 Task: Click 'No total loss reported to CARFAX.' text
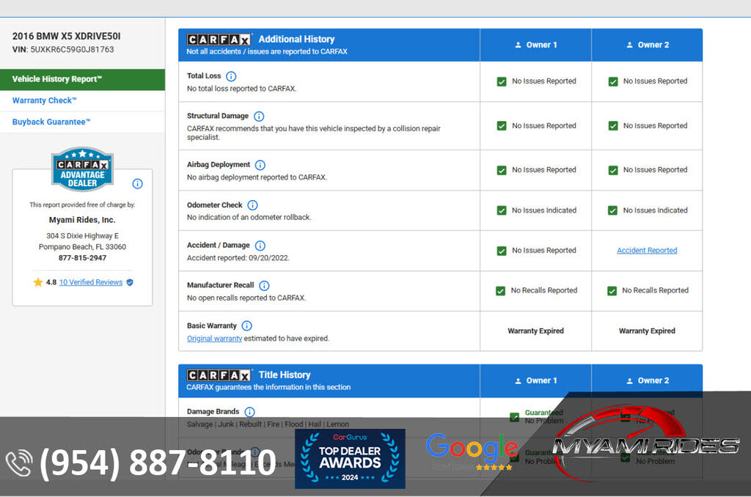(x=241, y=89)
